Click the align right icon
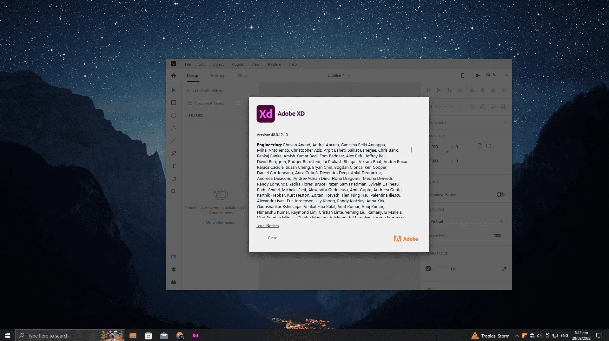Screen dimensions: 609x341 point(493,90)
